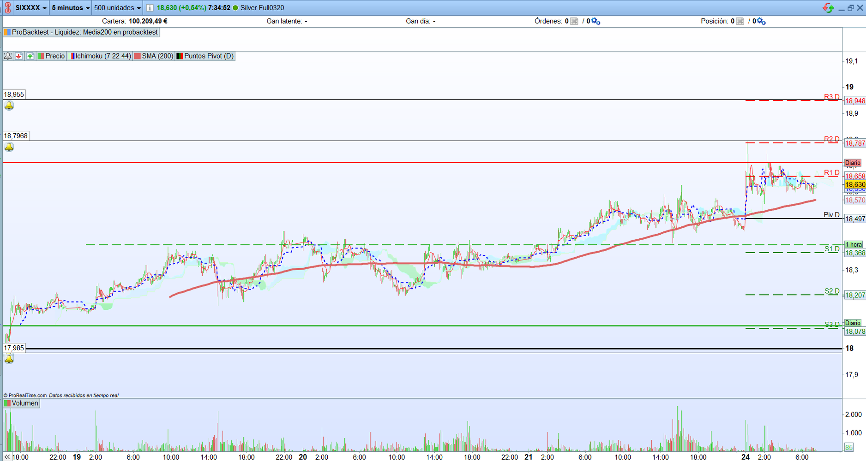The image size is (866, 461).
Task: Click the alert bell below 18,7968
Action: pyautogui.click(x=9, y=147)
